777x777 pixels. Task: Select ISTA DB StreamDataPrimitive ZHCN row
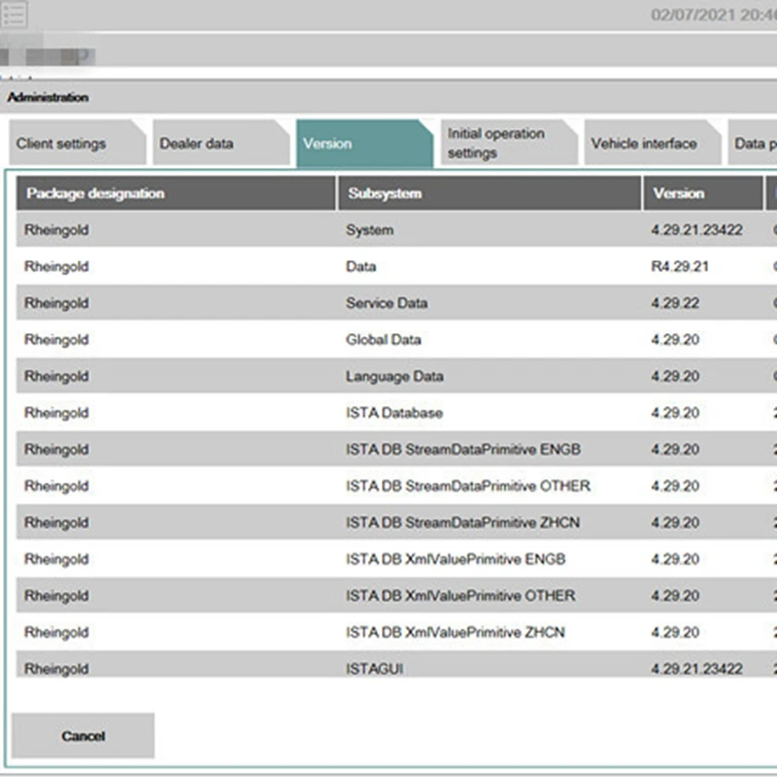[x=396, y=523]
